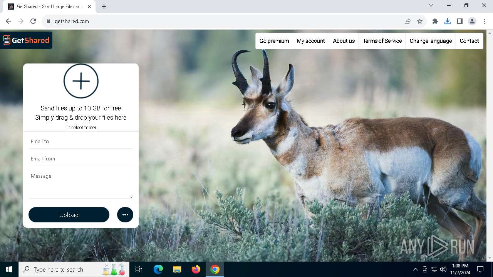Open the Go premium menu item
Screen dimensions: 493x277
[274, 41]
